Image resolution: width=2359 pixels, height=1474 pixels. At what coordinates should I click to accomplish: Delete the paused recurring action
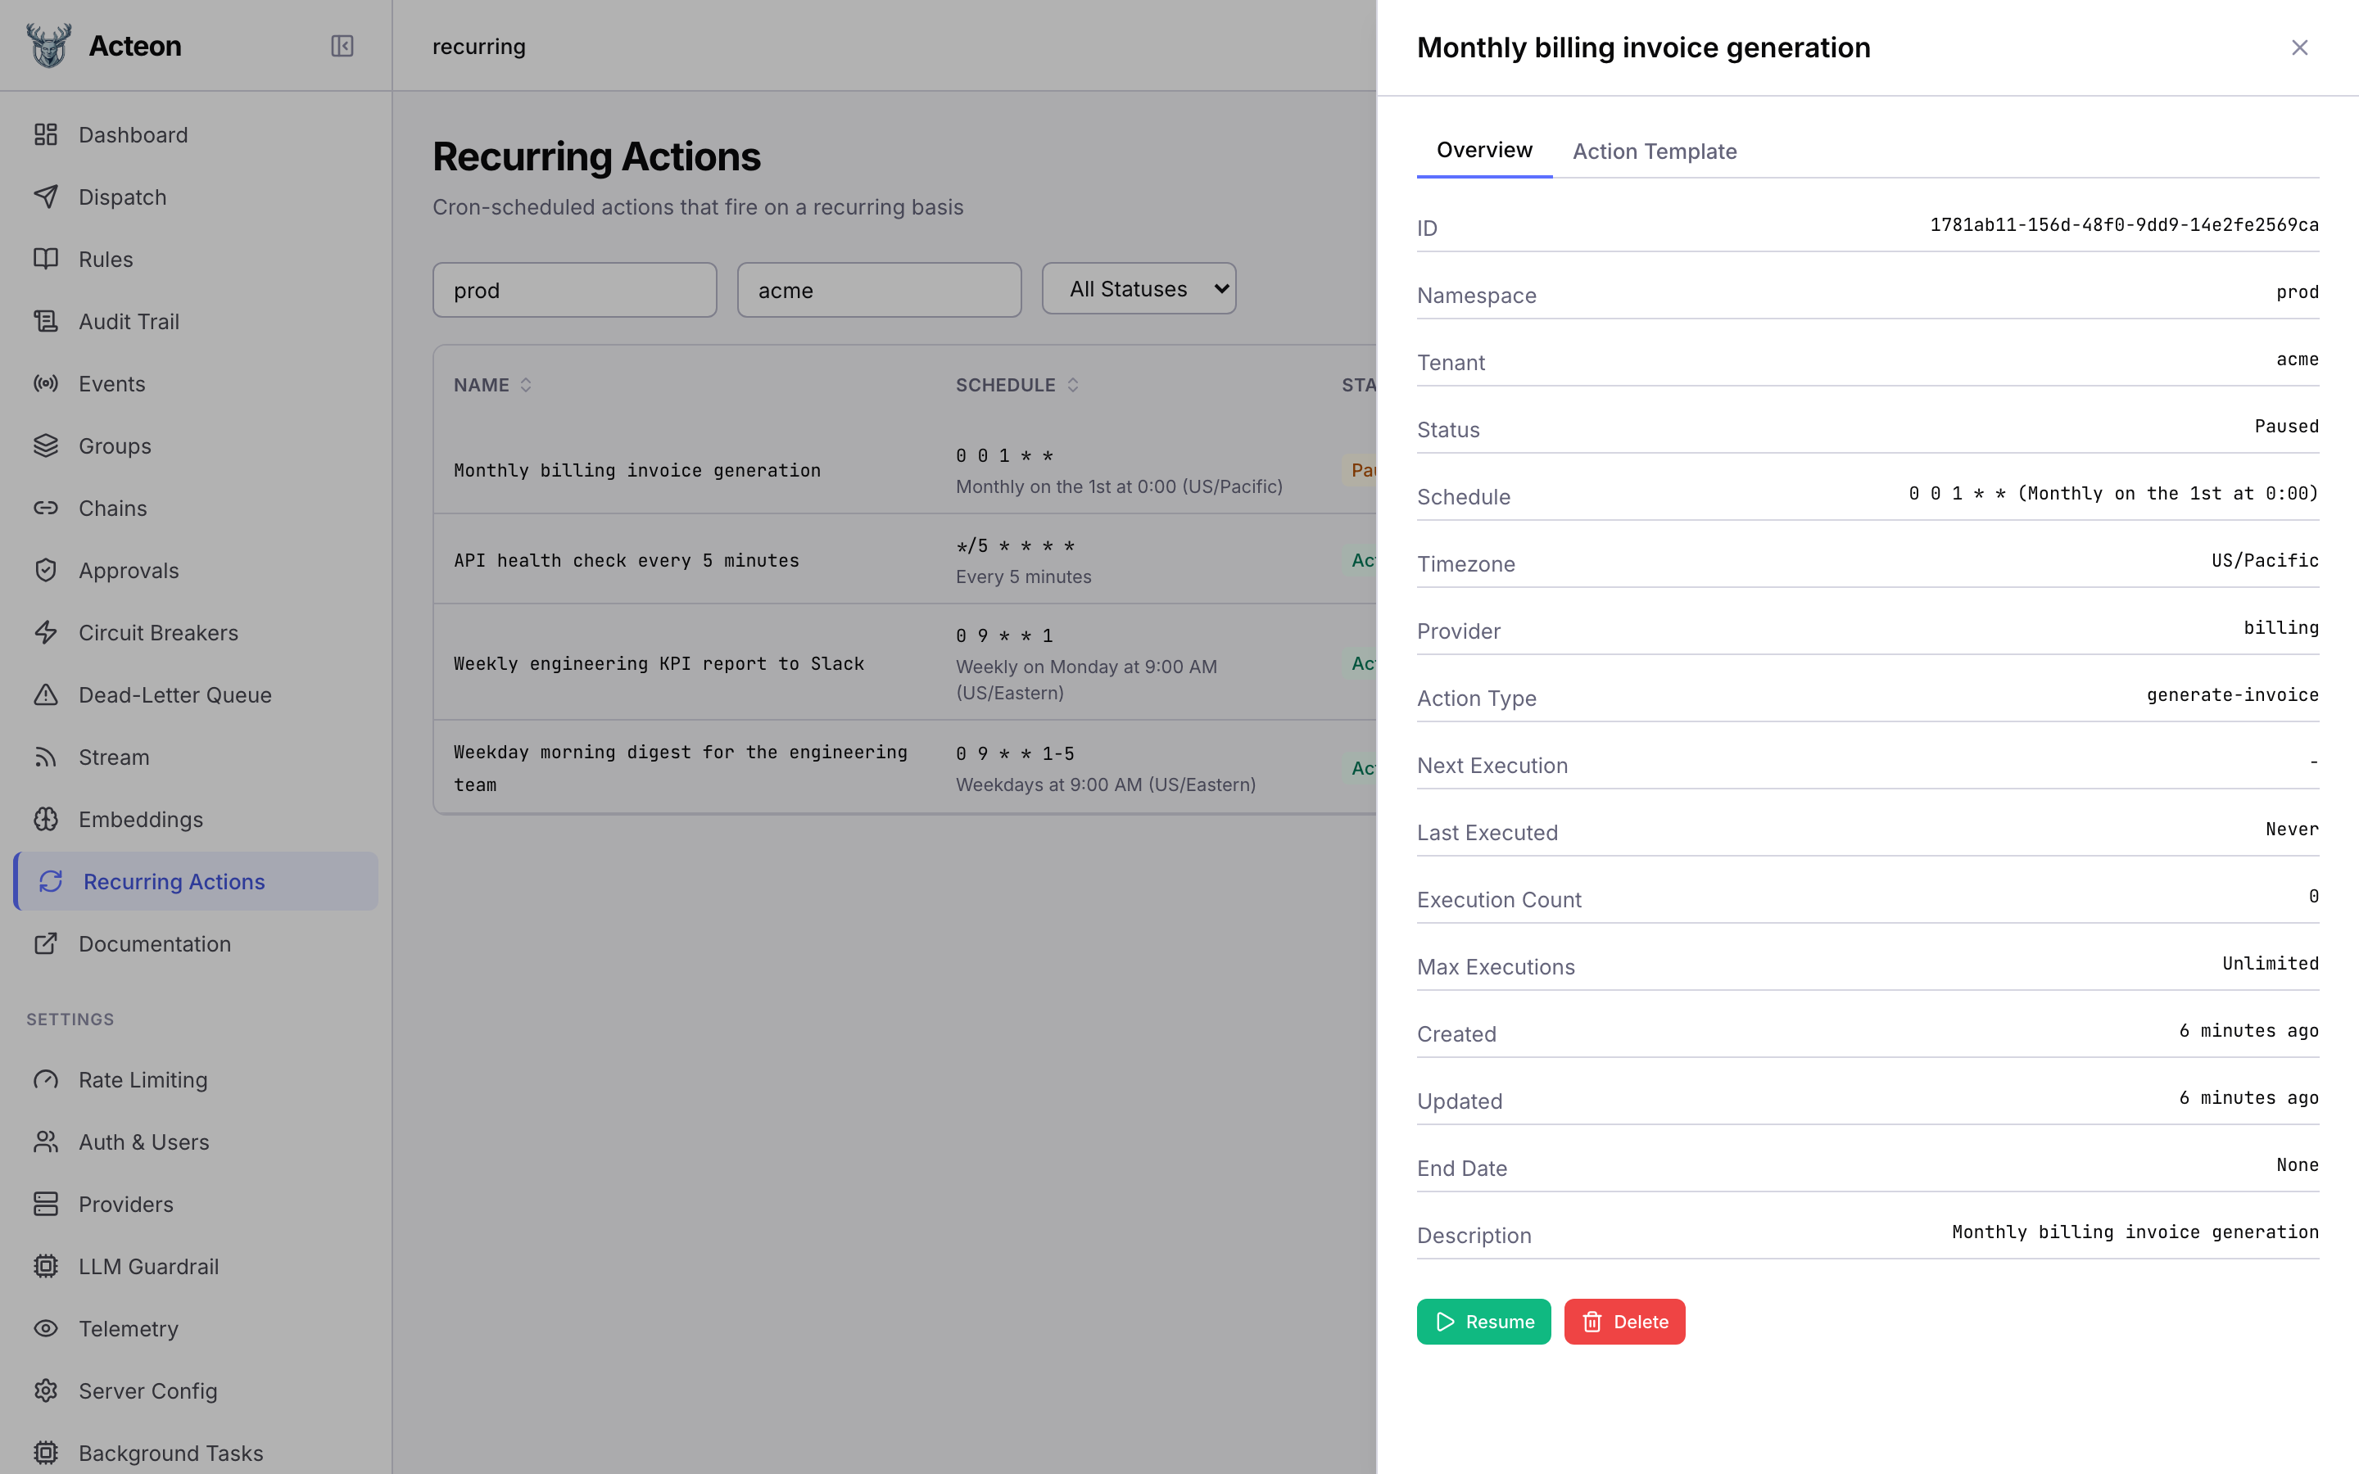(1623, 1321)
